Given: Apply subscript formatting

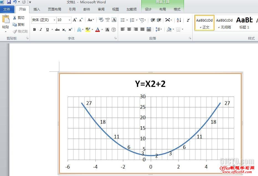Looking at the screenshot, I should point(63,30).
